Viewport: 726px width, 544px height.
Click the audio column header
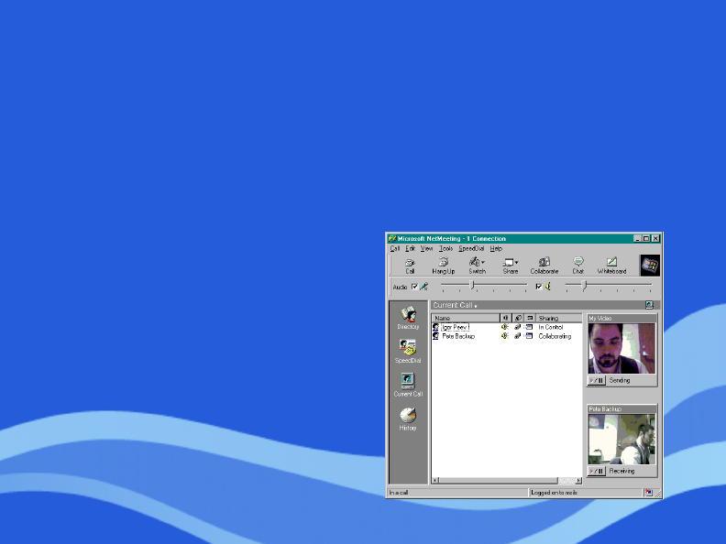click(x=505, y=318)
